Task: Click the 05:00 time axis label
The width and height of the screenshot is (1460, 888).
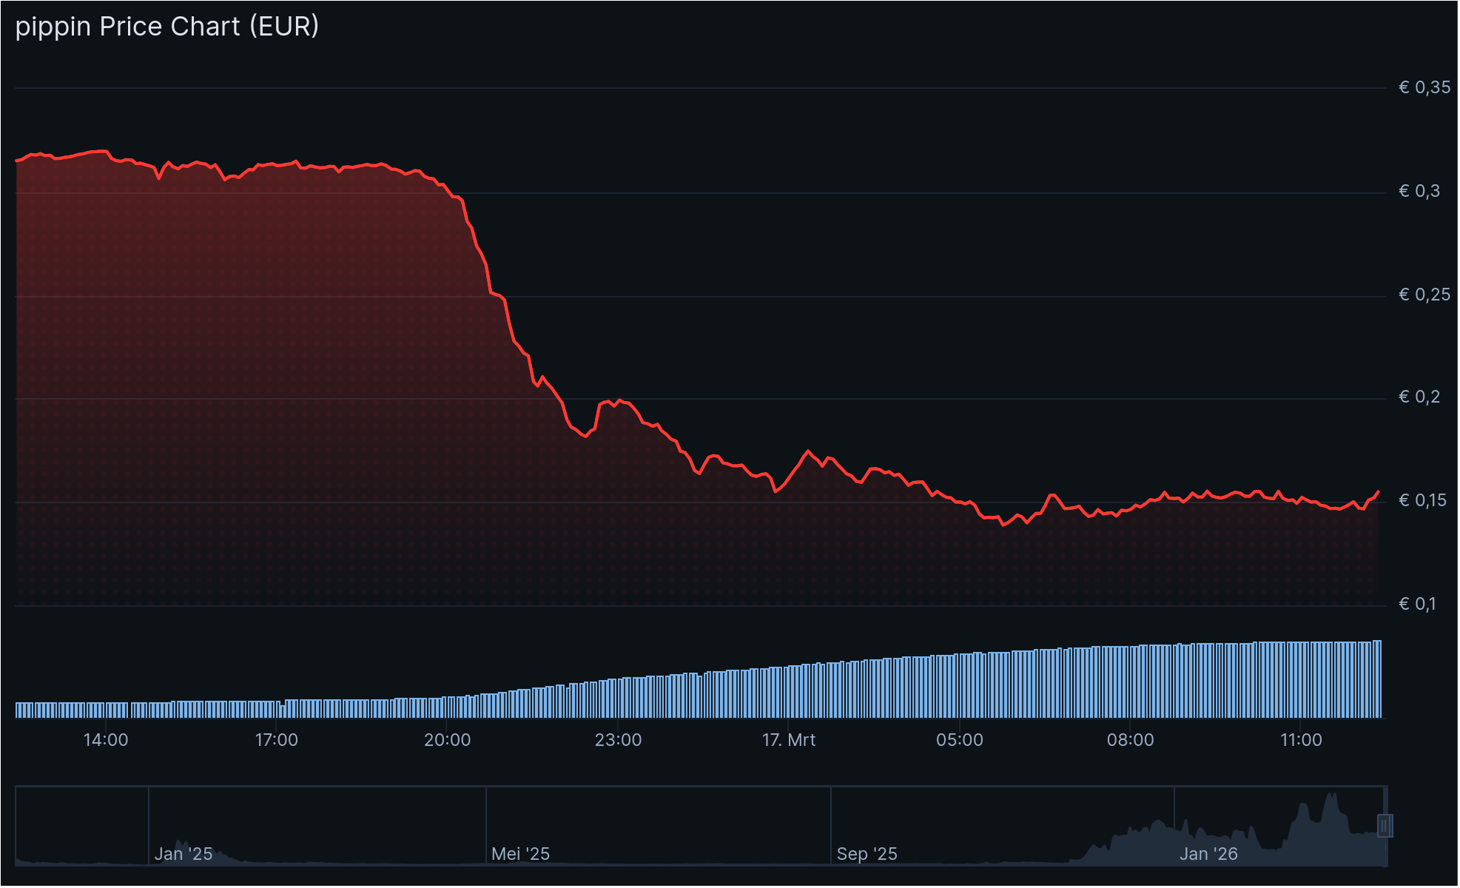Action: tap(959, 740)
